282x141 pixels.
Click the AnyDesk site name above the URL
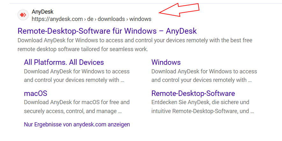click(42, 12)
